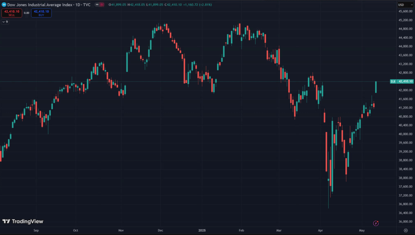Click the gray dash icon beside chart title

[97, 4]
